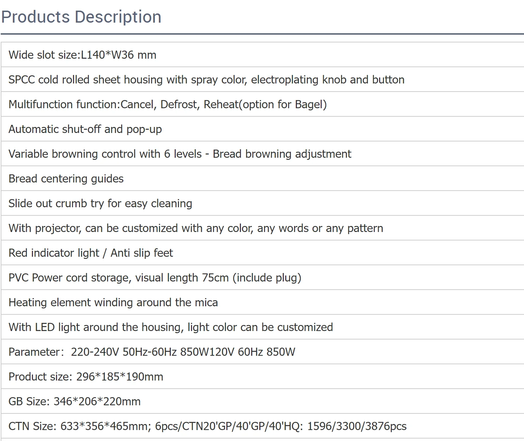Click the SPCC cold rolled sheet housing row

pyautogui.click(x=206, y=80)
